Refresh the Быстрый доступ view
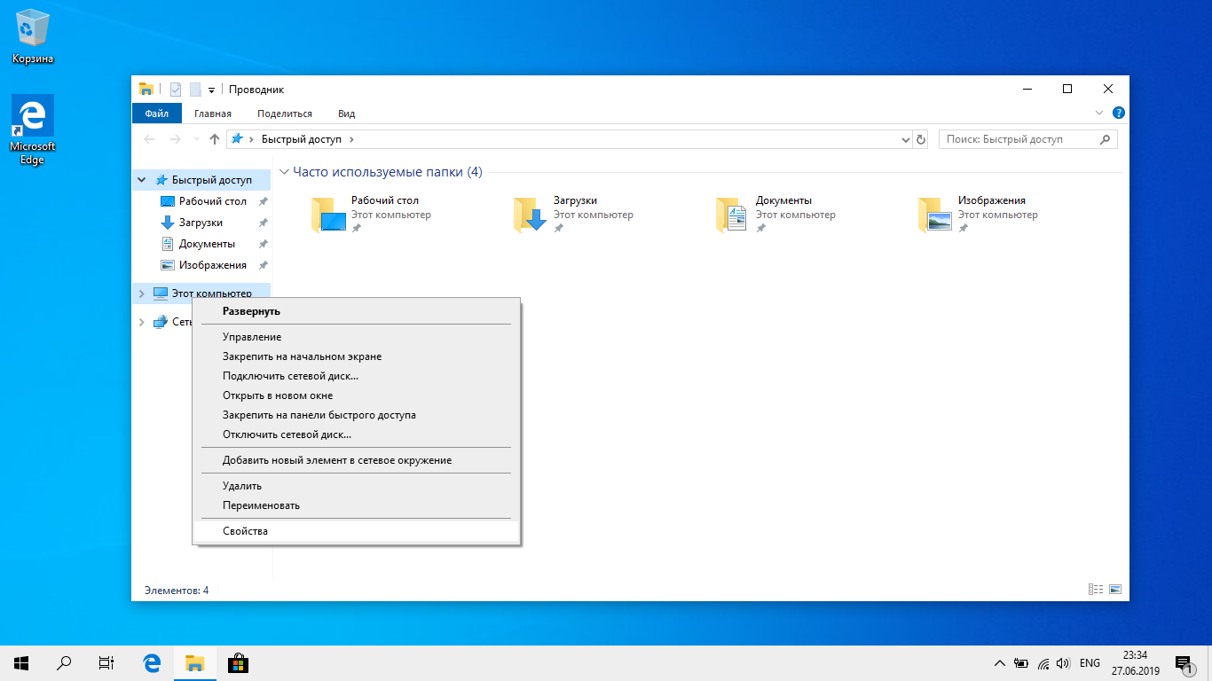 coord(921,139)
